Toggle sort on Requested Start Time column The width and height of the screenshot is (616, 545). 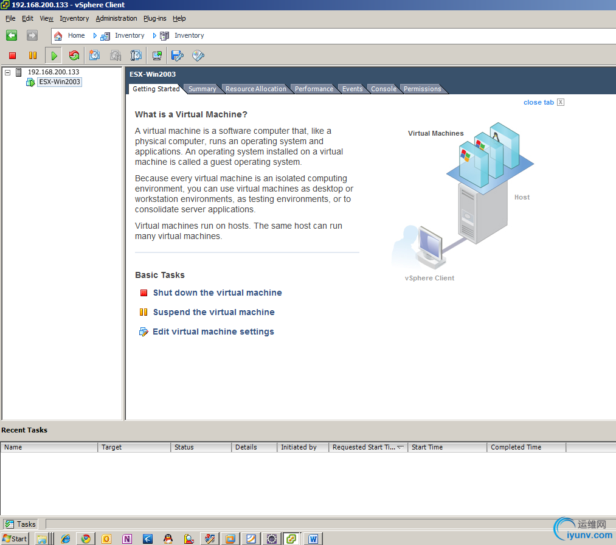(x=368, y=447)
